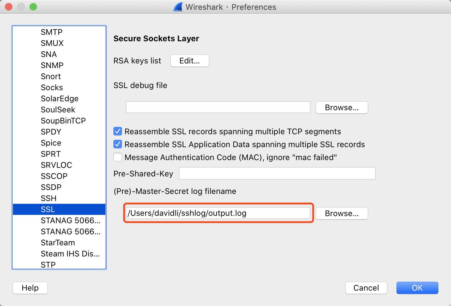Open the Snort protocol preferences
This screenshot has height=306, width=451.
click(51, 76)
